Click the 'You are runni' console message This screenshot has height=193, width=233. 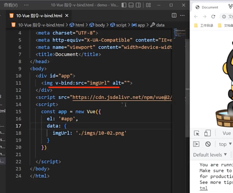216,165
